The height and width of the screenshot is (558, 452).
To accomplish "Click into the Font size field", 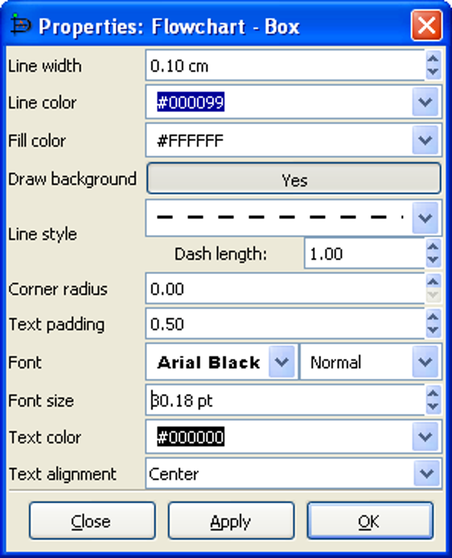I will [x=284, y=401].
